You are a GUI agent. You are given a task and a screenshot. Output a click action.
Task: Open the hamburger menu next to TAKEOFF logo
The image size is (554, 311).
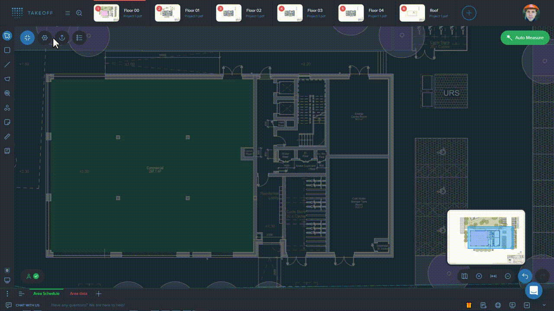[x=68, y=13]
